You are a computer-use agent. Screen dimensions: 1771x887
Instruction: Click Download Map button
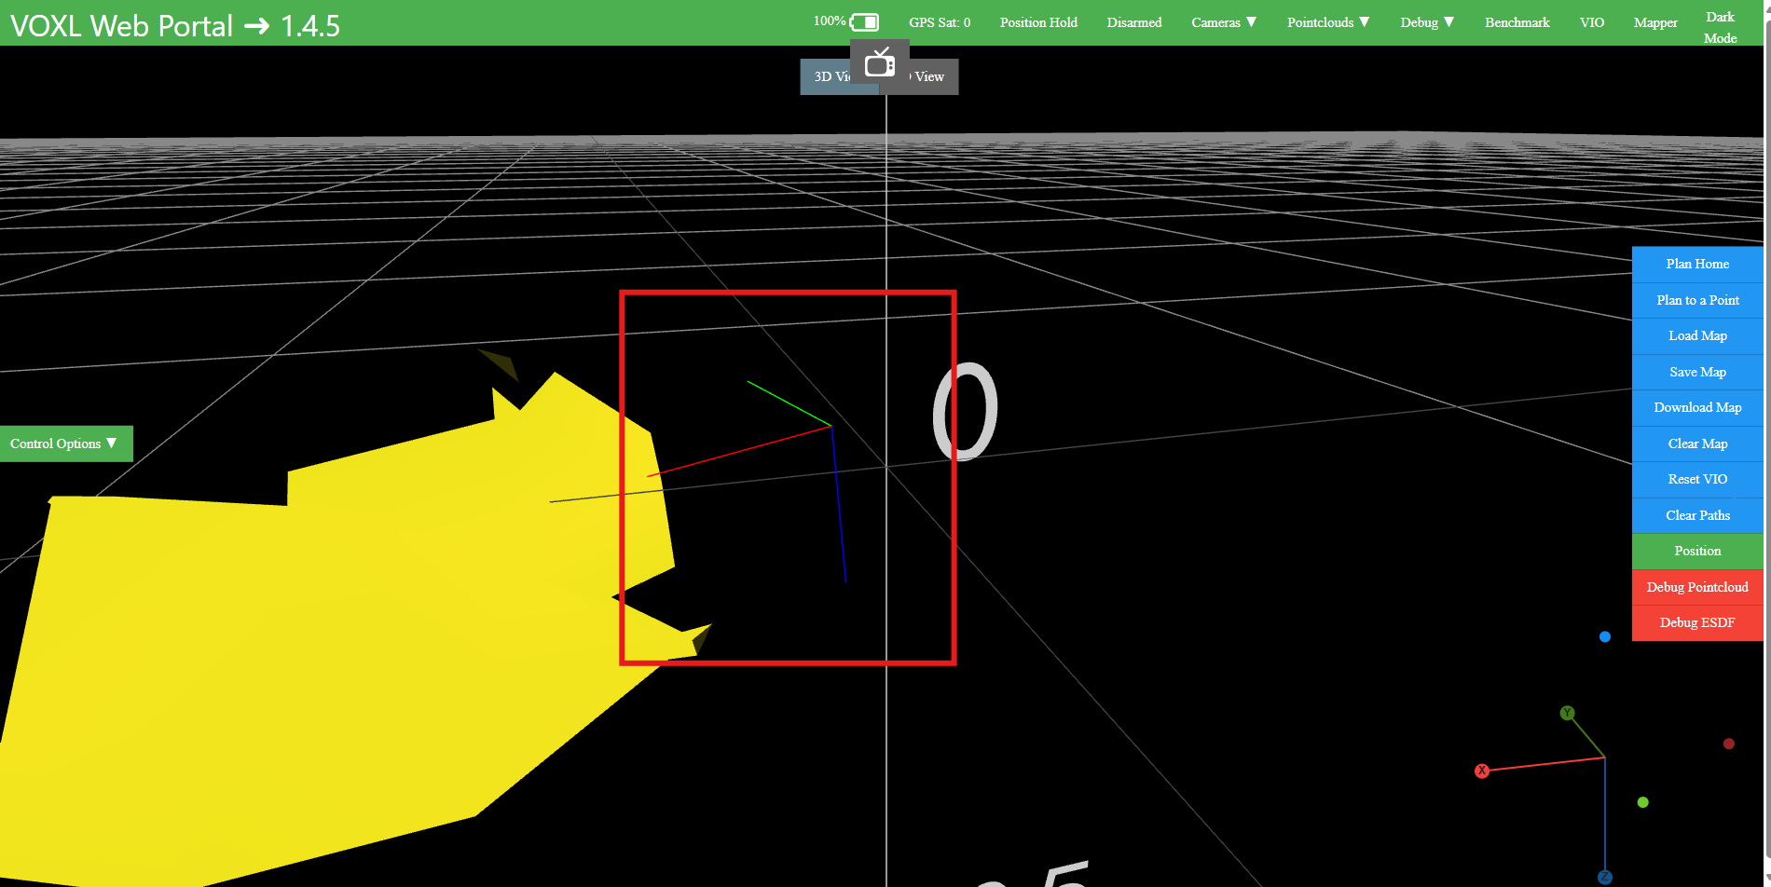coord(1697,407)
